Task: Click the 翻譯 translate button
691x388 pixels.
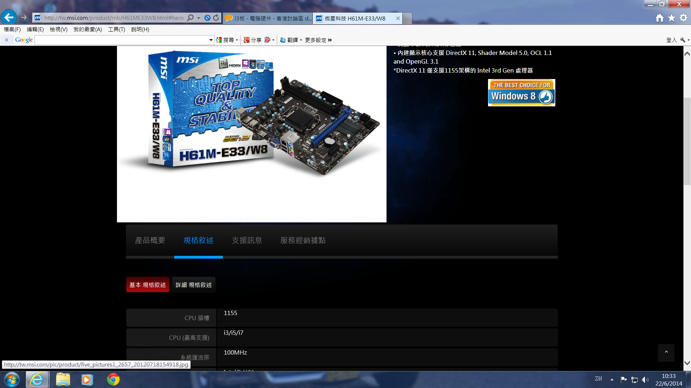Action: 289,40
